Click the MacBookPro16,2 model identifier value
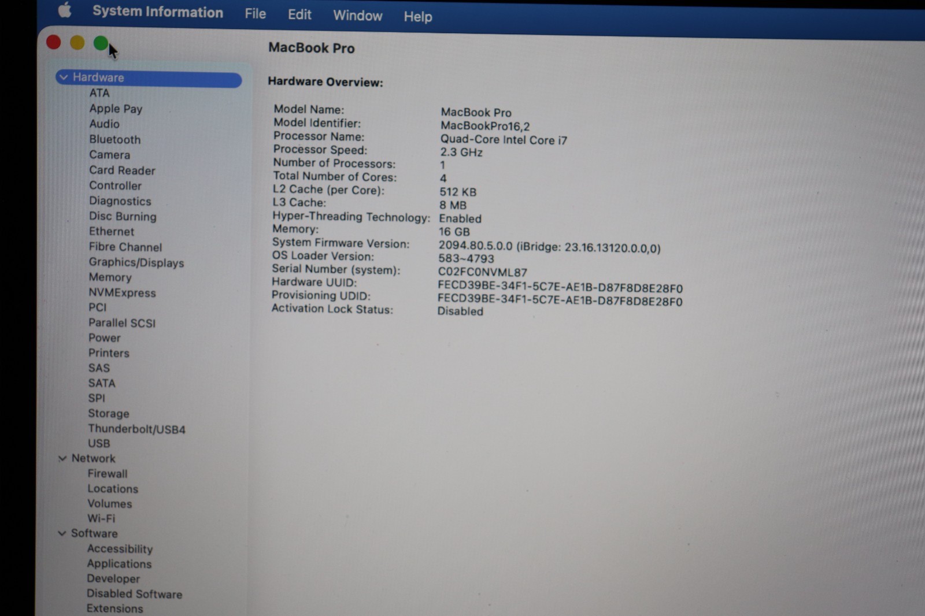 pos(485,126)
